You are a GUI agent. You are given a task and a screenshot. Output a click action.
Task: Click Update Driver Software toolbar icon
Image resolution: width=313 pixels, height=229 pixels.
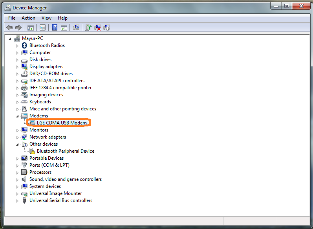pos(88,27)
